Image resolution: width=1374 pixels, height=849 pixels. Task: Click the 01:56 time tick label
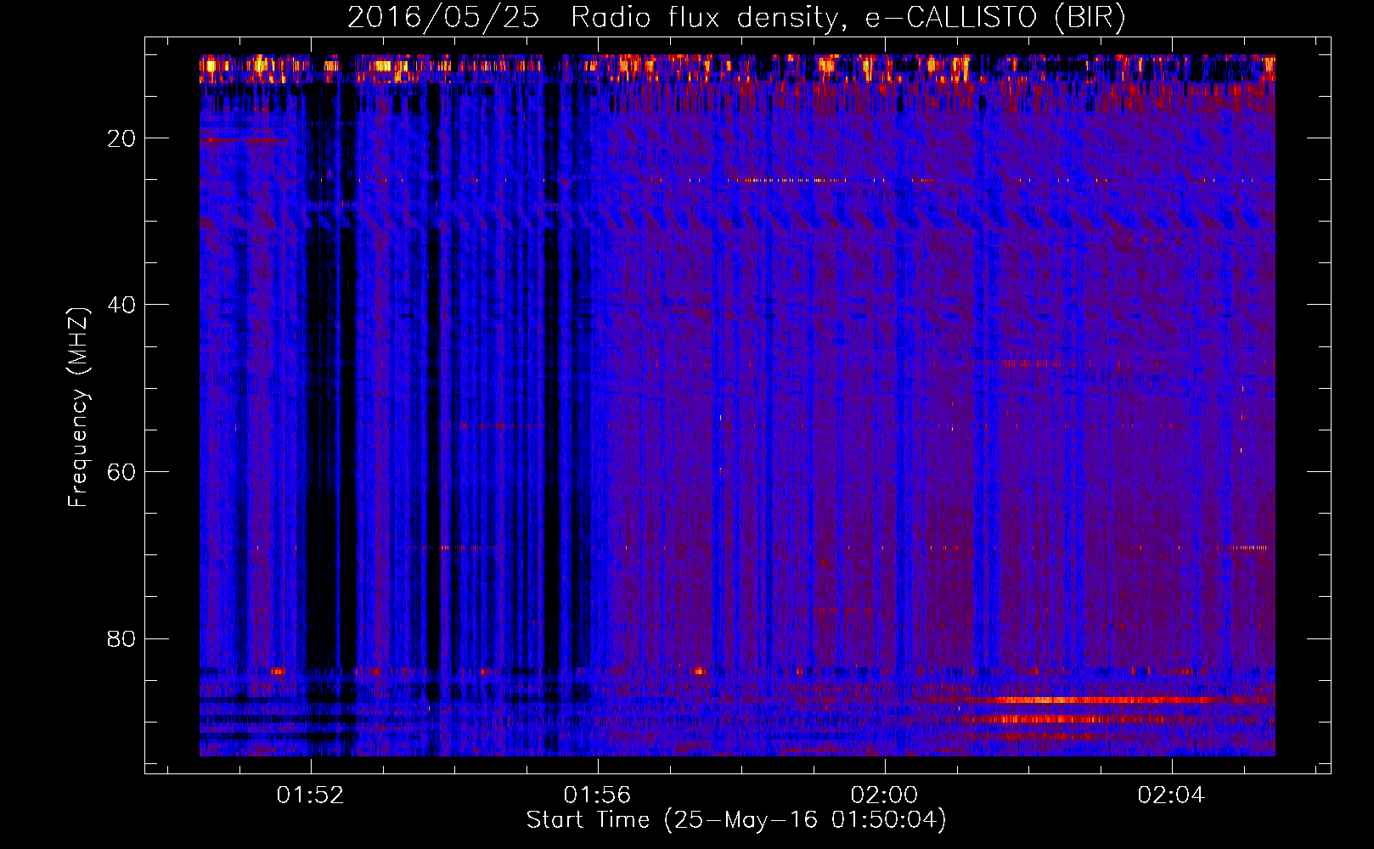point(598,795)
